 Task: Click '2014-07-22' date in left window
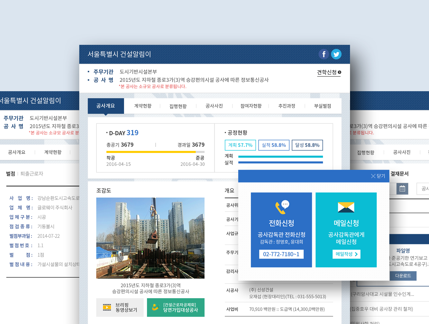click(48, 236)
